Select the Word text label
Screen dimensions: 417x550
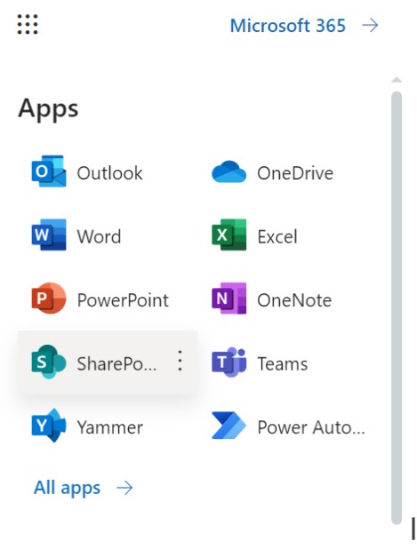99,236
